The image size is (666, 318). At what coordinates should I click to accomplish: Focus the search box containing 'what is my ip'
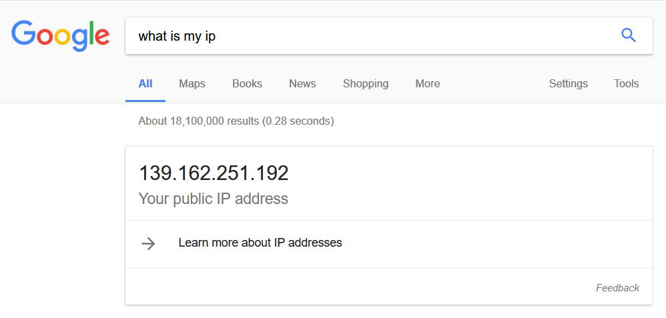tap(388, 35)
